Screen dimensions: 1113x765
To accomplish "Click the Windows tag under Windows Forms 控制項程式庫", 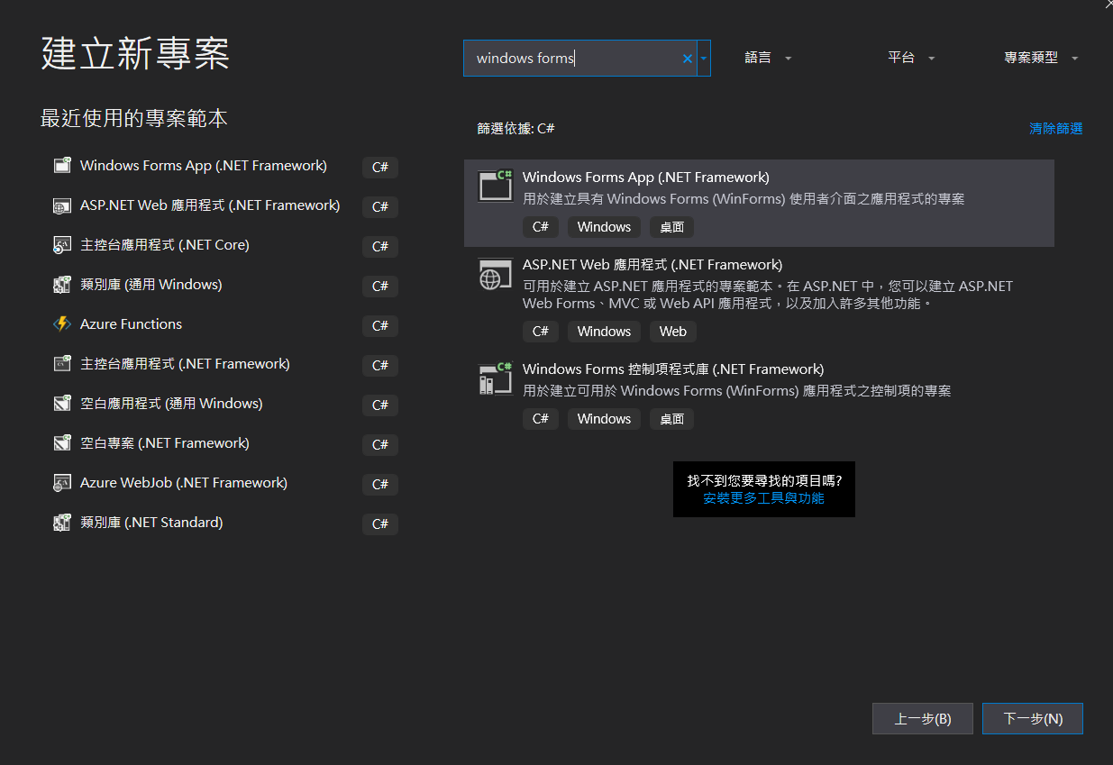I will (604, 419).
